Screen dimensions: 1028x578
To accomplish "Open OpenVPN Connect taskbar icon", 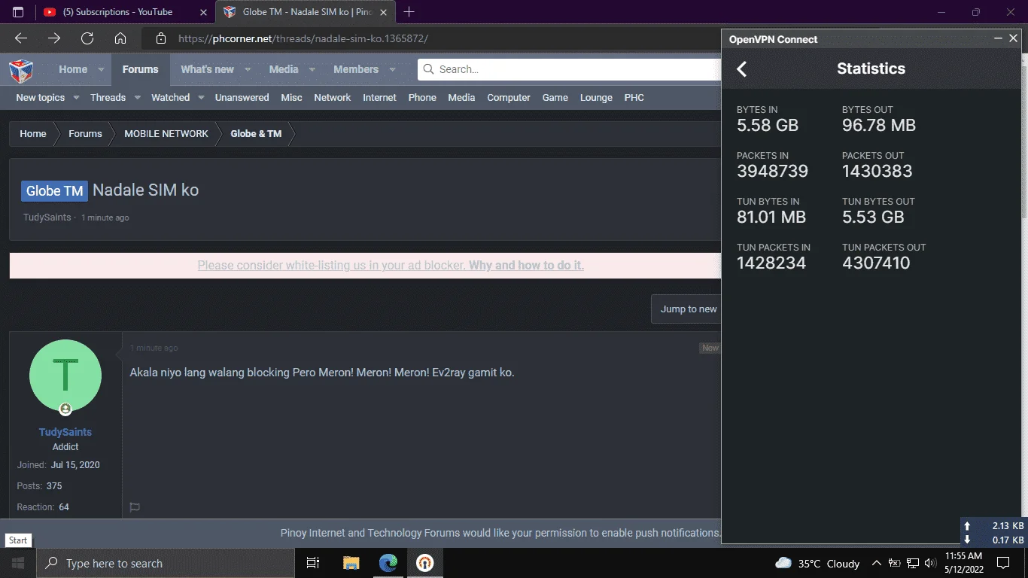I will point(425,563).
